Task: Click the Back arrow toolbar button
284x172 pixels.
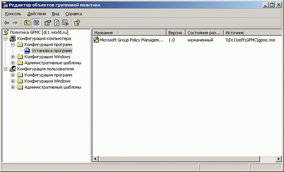Action: click(x=6, y=23)
